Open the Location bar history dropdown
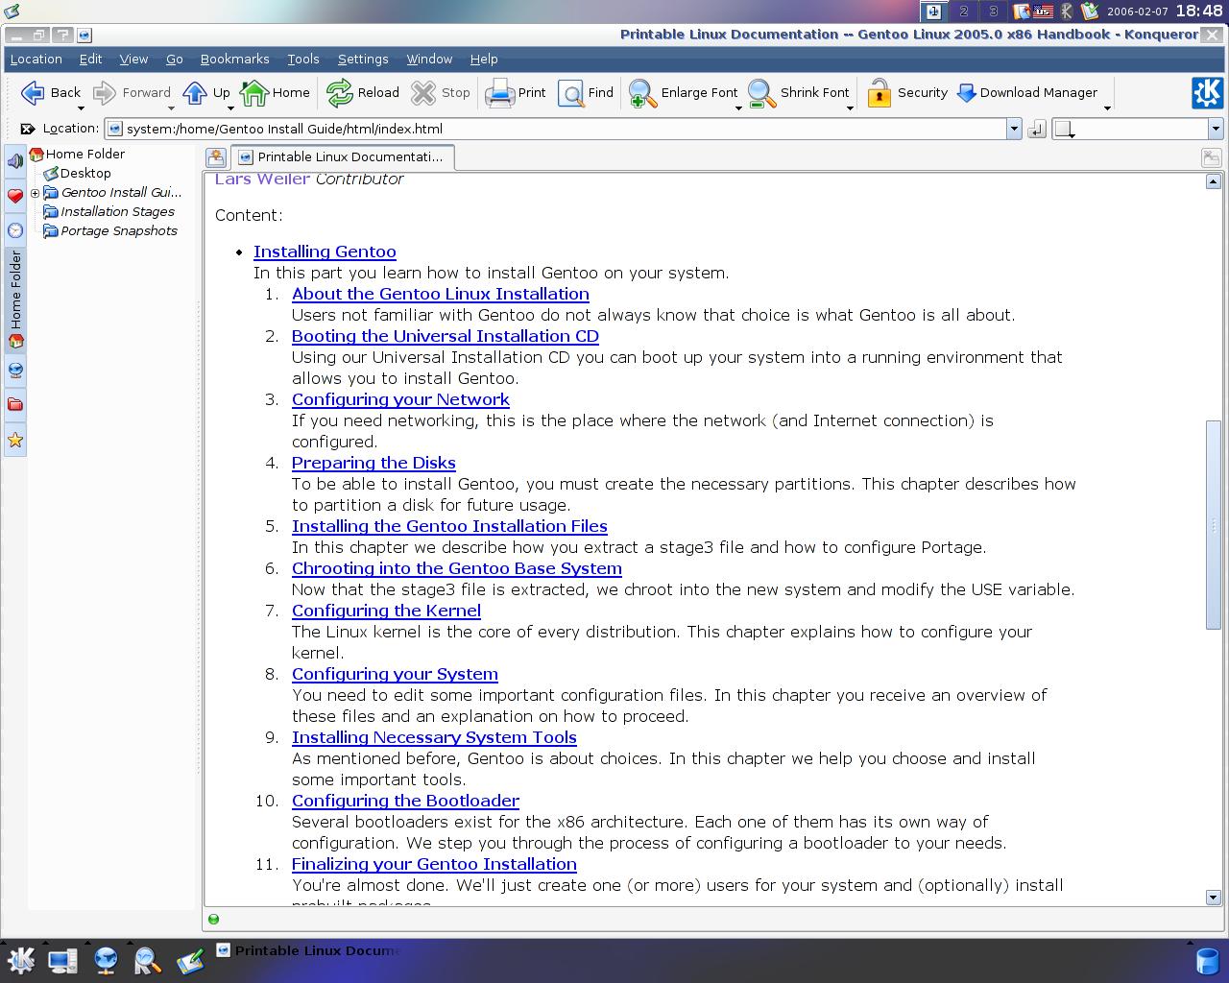The height and width of the screenshot is (983, 1229). click(1014, 129)
